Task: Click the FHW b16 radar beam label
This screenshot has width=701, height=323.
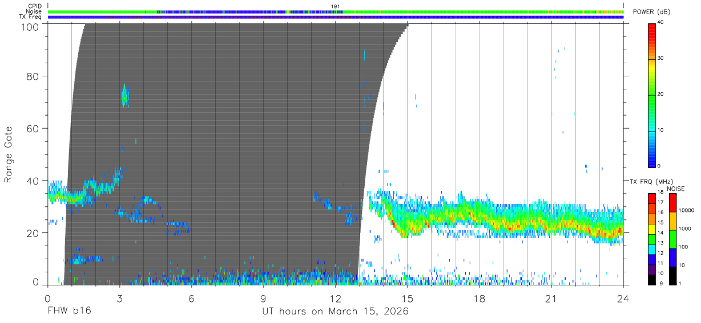Action: pyautogui.click(x=69, y=312)
